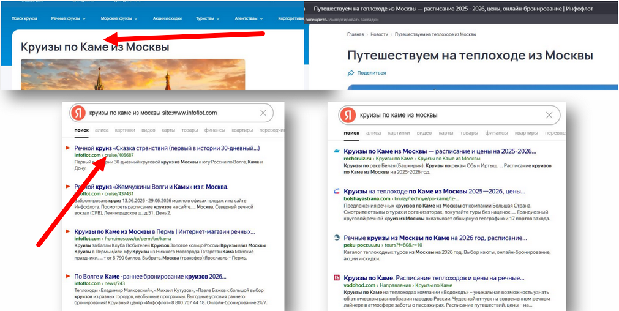Screen dimensions: 619x311
Task: Click the Kremlin sunset image under «Круизы по Каме»
Action: (x=133, y=74)
